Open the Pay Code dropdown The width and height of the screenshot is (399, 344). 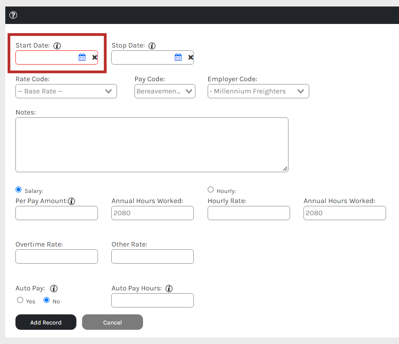pyautogui.click(x=165, y=91)
